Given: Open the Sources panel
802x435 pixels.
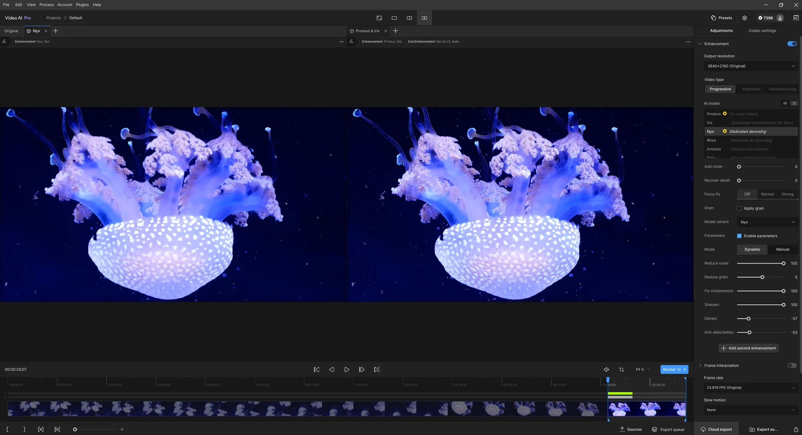Looking at the screenshot, I should pyautogui.click(x=630, y=430).
